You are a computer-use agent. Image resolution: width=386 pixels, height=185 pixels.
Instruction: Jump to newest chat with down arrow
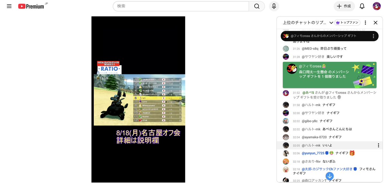tap(330, 176)
